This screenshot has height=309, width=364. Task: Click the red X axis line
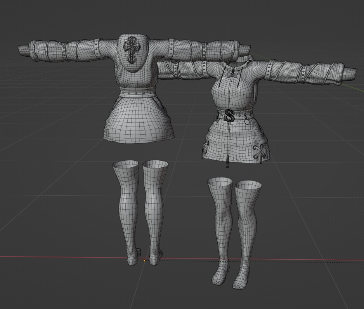[x=58, y=257]
